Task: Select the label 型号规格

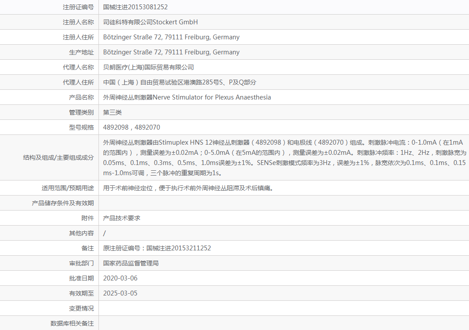Action: coord(81,127)
